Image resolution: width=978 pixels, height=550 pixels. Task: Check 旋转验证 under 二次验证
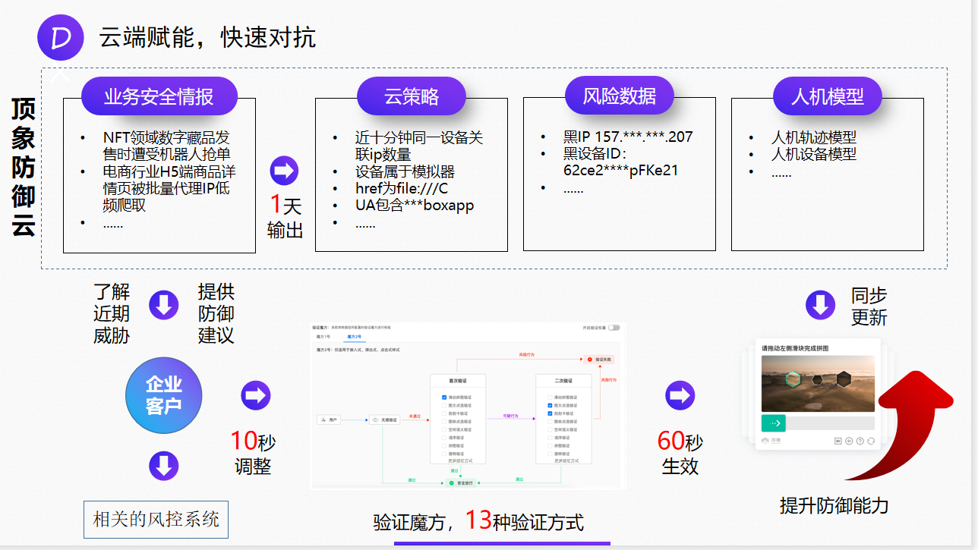point(550,454)
